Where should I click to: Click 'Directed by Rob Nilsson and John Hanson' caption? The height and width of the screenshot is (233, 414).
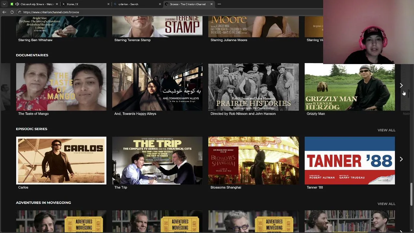tap(243, 114)
